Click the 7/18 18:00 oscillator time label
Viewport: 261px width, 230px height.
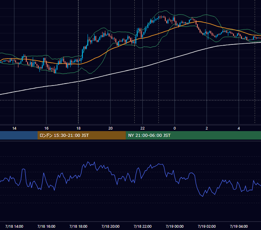[78, 226]
